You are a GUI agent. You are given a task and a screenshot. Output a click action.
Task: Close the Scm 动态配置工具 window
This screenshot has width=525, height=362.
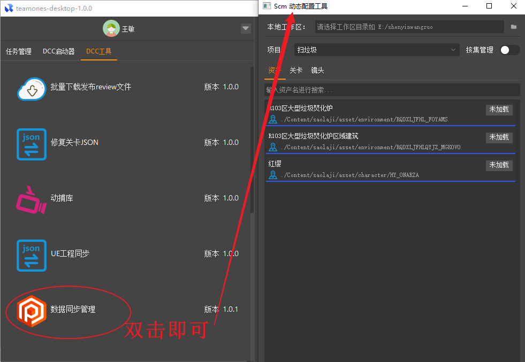[x=514, y=6]
